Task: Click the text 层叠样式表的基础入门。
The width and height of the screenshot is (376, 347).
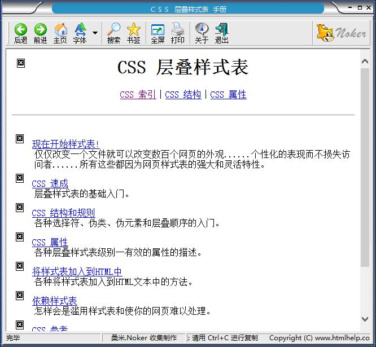Action: click(x=82, y=194)
